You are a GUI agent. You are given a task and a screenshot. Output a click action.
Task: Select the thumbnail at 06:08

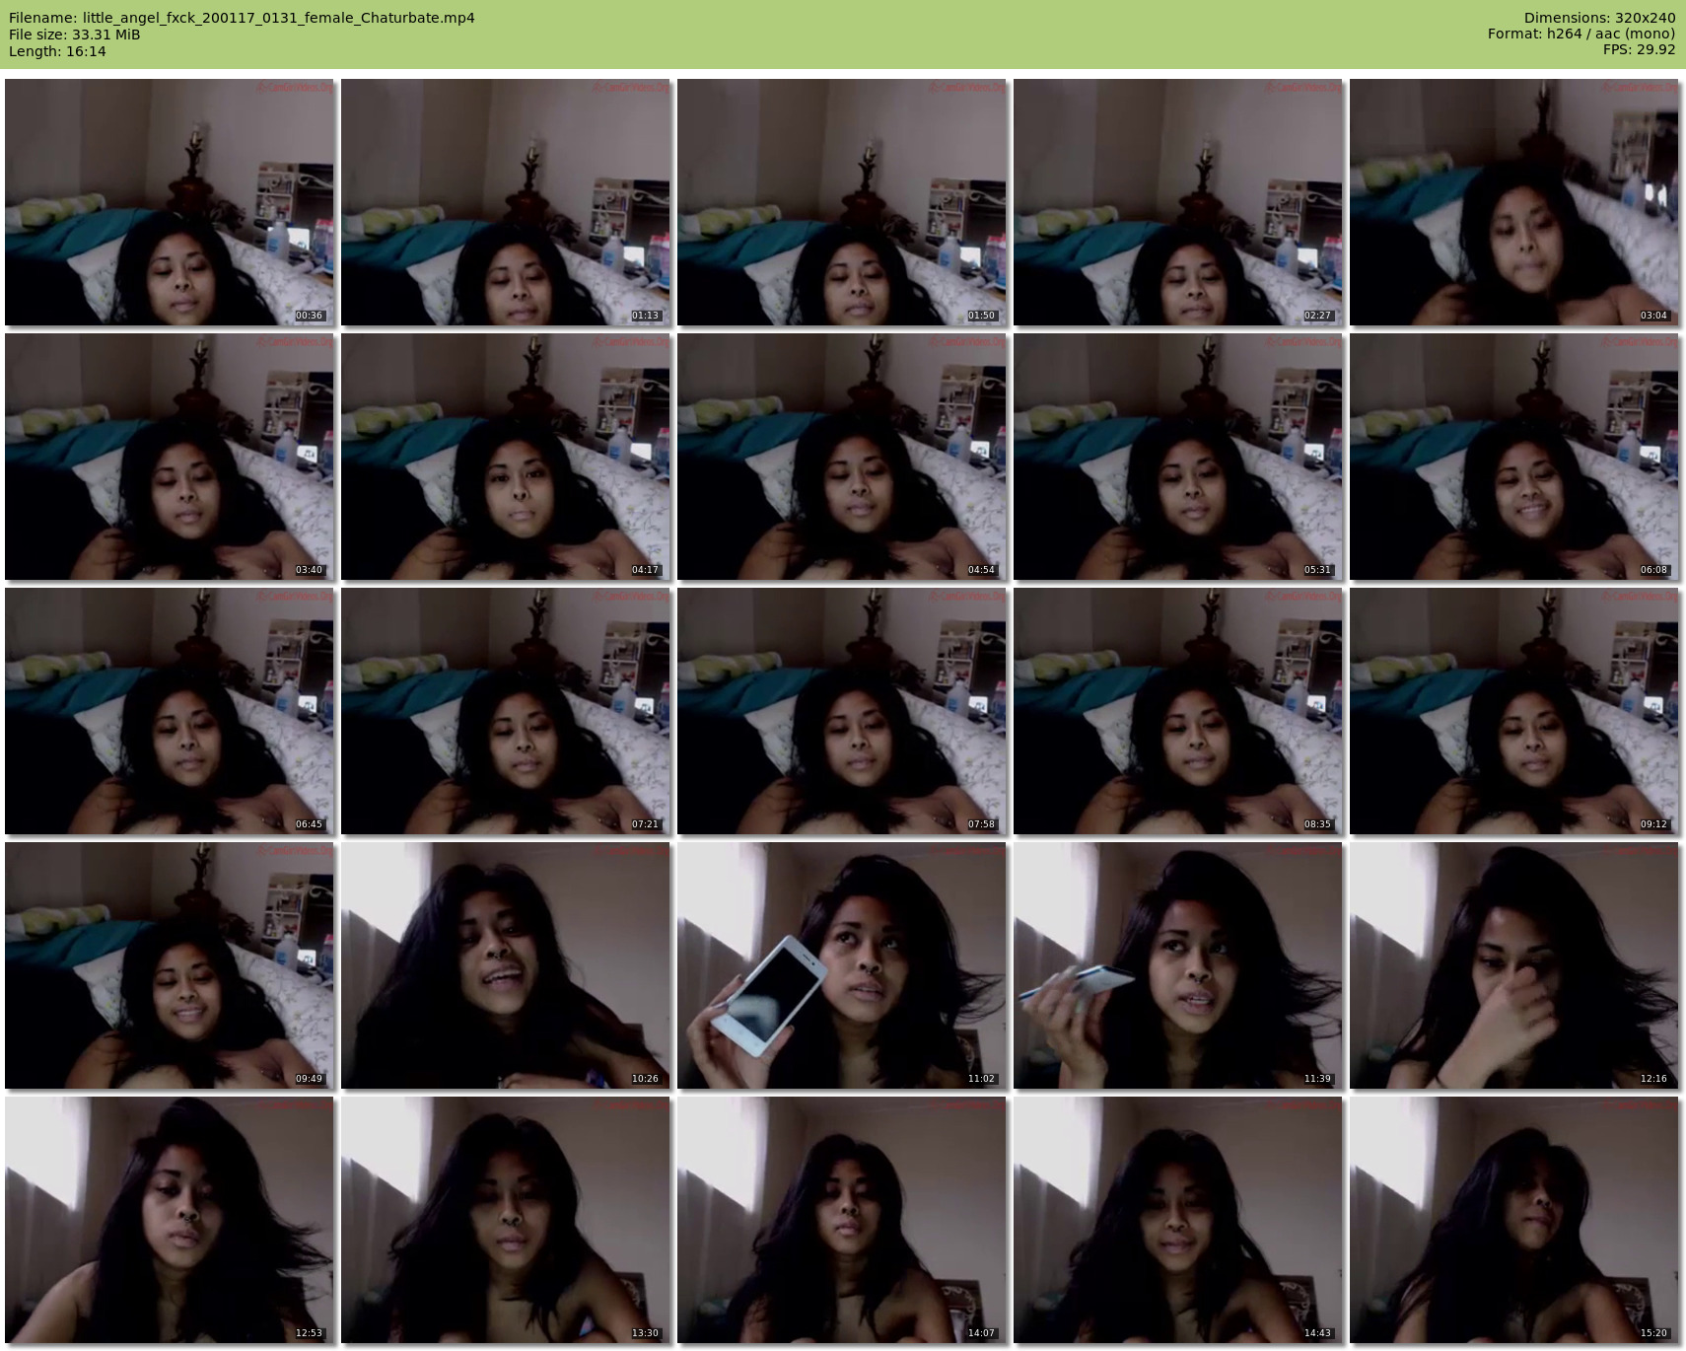[x=1513, y=457]
